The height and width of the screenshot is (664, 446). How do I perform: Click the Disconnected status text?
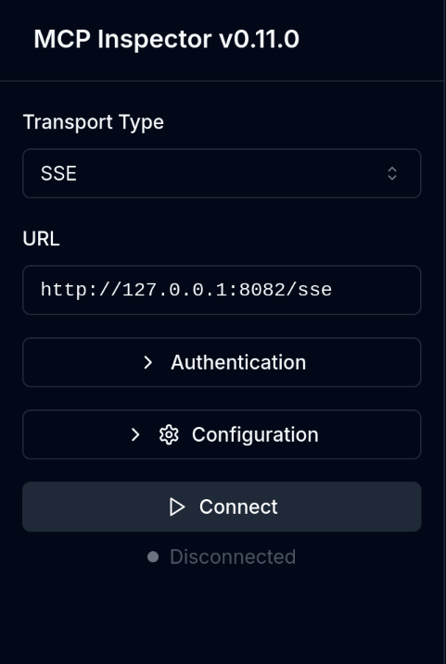[233, 557]
